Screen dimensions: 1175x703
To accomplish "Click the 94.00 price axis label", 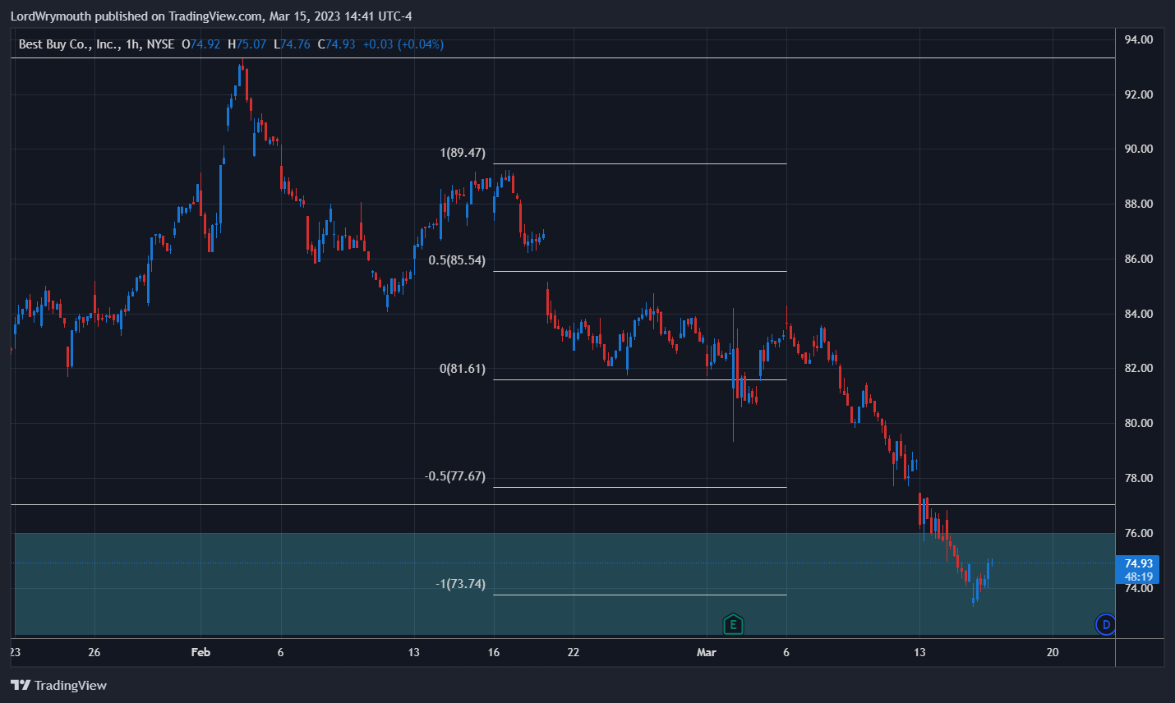I will click(1138, 39).
